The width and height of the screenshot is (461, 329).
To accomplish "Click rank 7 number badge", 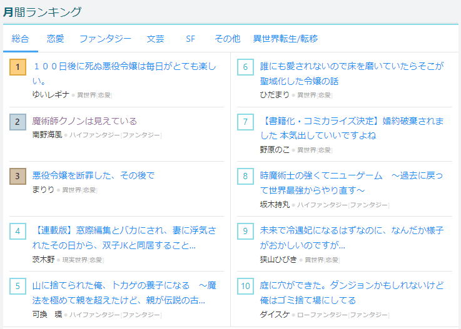I will coord(245,122).
